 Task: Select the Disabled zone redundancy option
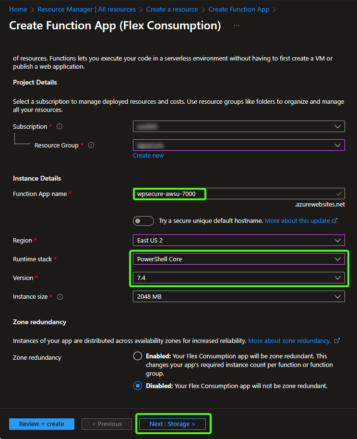138,386
